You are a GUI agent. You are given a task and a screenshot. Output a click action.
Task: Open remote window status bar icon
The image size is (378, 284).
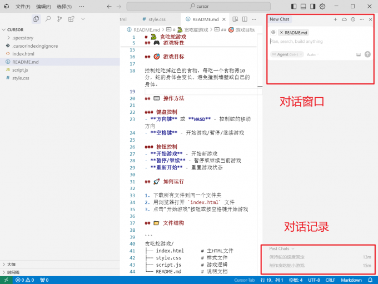click(x=6, y=280)
